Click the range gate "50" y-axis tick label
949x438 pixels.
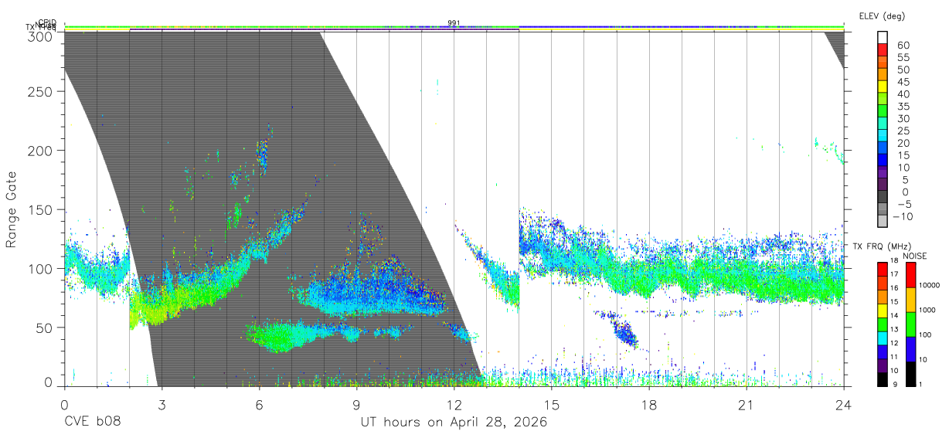[x=46, y=328]
